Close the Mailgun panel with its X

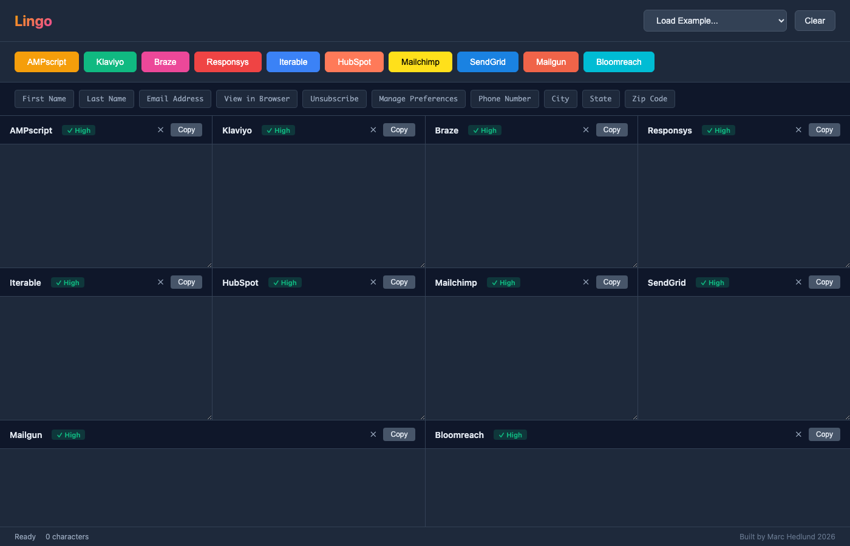pyautogui.click(x=373, y=434)
